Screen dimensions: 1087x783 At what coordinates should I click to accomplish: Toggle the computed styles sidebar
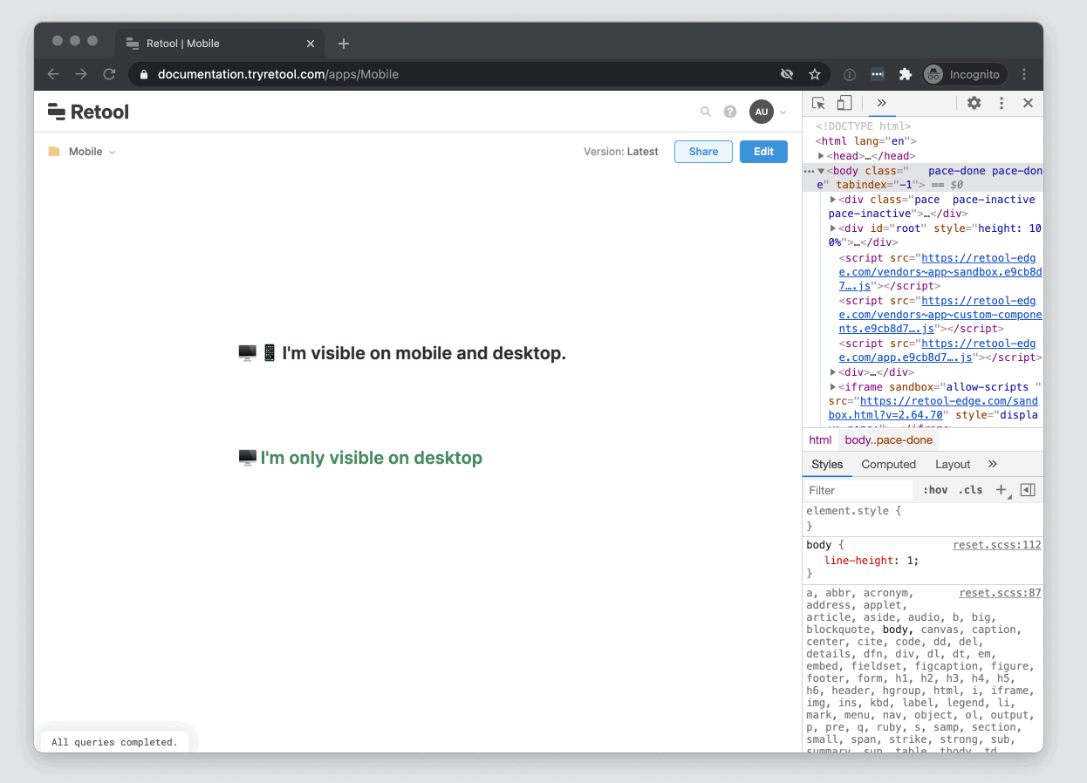pos(1028,490)
